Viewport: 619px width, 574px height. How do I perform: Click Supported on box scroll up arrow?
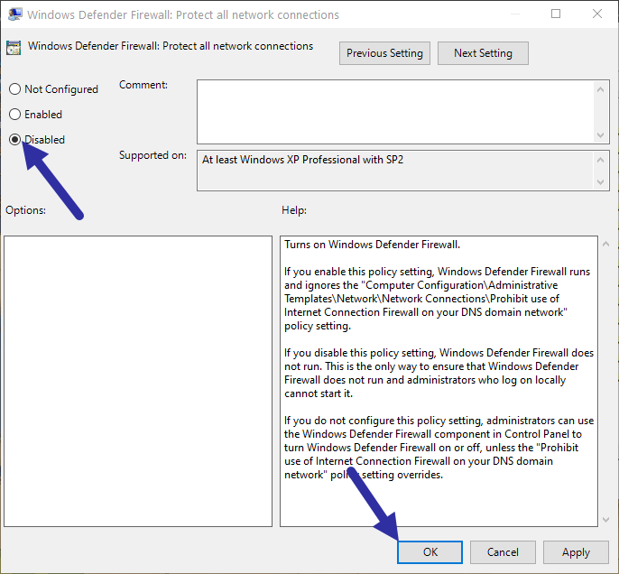point(600,160)
